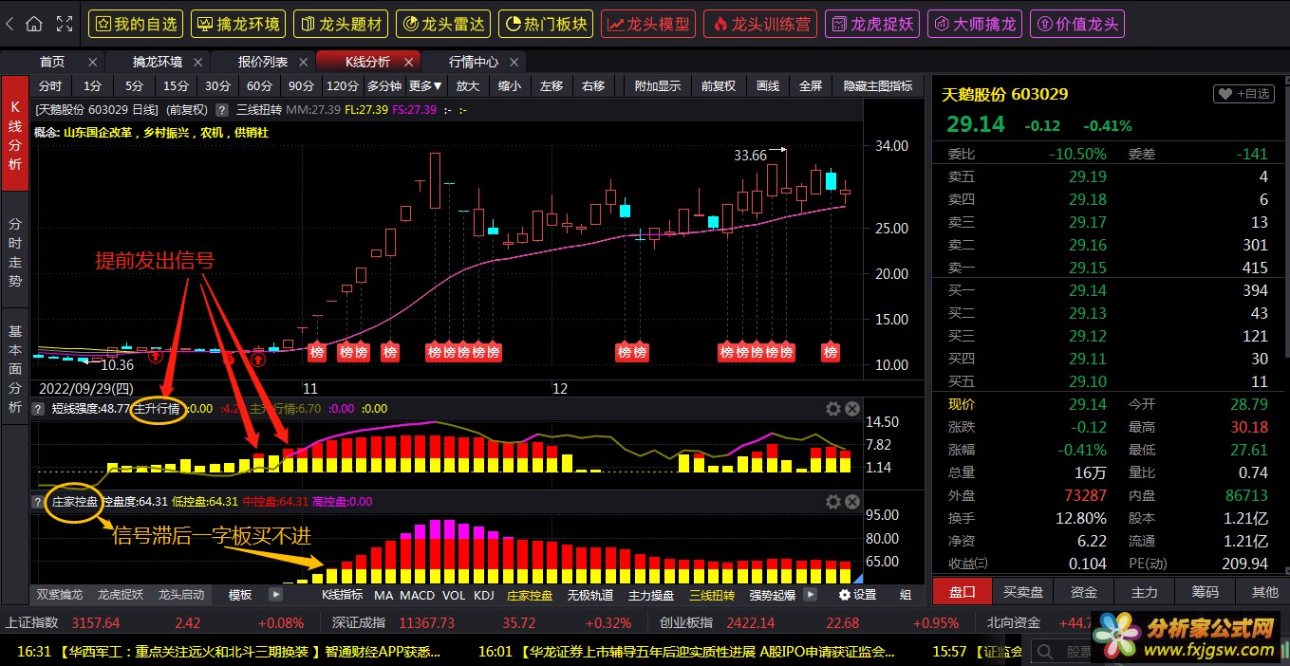Expand more indicators arrow after 强势起爆
Screen dimensions: 1290x666
(x=811, y=595)
